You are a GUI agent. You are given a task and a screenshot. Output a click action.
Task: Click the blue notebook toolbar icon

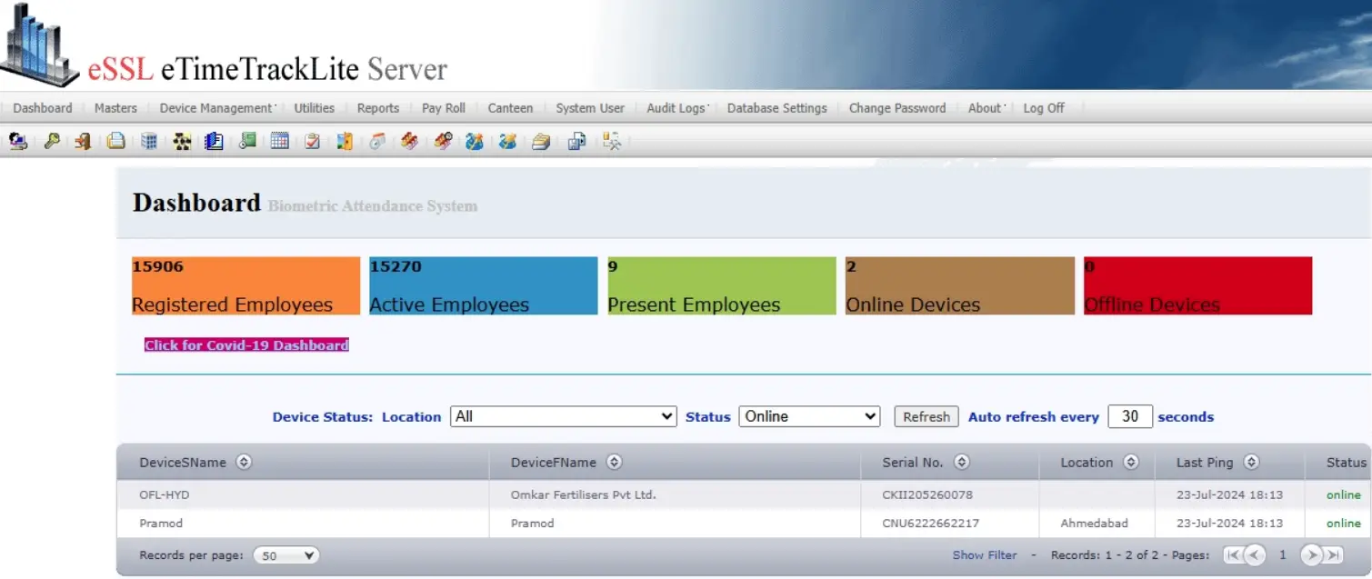point(214,141)
